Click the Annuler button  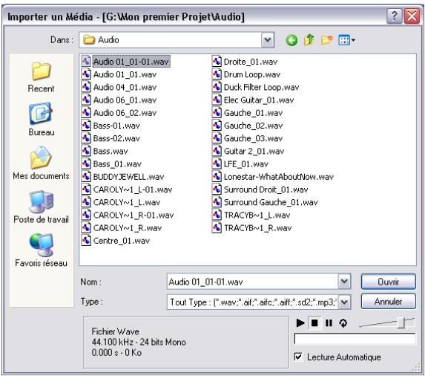388,302
